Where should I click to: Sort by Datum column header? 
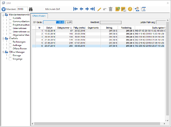[49, 28]
